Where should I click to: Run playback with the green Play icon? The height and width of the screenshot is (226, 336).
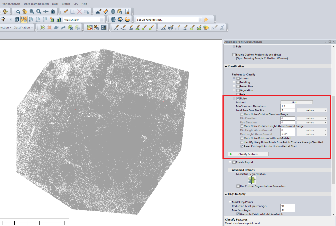point(42,27)
